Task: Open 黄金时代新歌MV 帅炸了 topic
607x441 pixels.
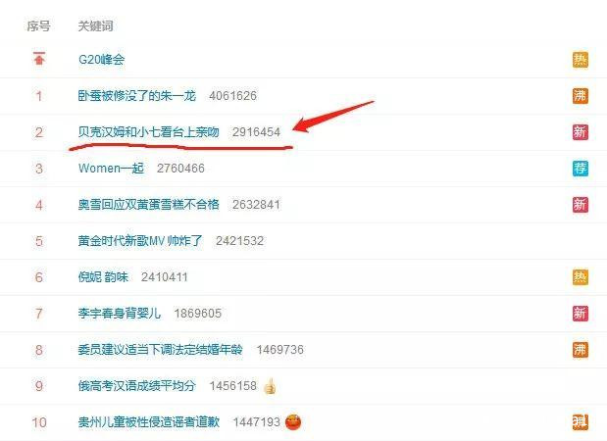Action: (x=140, y=241)
